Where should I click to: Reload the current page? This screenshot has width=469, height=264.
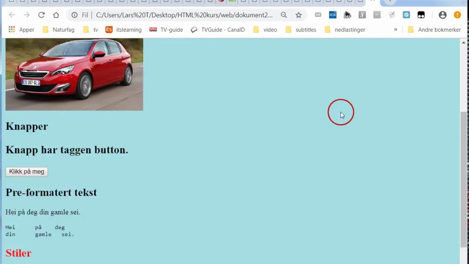[x=41, y=15]
